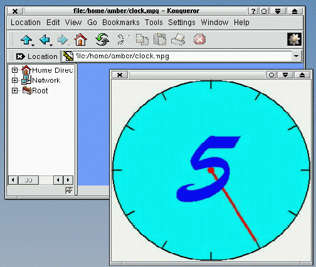Click the Cut scissors icon

[x=124, y=39]
